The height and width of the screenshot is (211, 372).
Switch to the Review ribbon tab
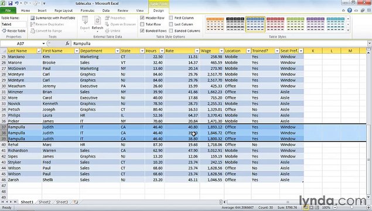pos(122,11)
